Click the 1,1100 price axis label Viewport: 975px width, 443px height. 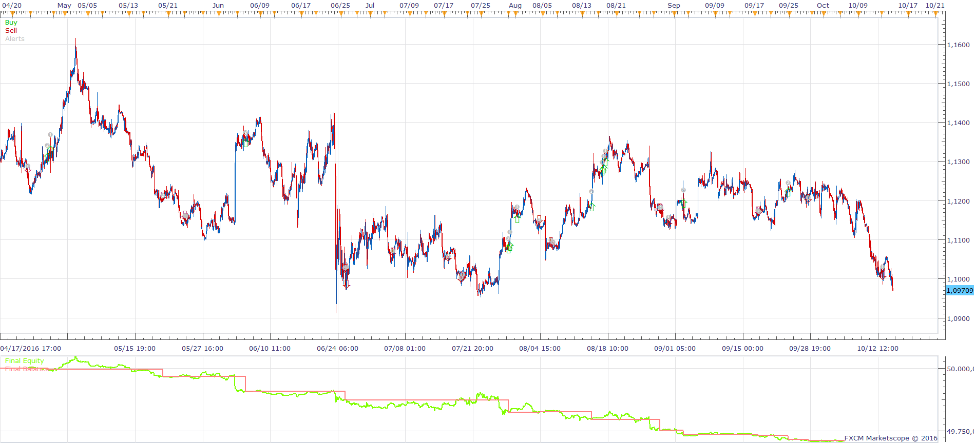click(958, 240)
